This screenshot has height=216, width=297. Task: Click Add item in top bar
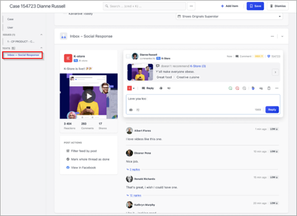[229, 6]
